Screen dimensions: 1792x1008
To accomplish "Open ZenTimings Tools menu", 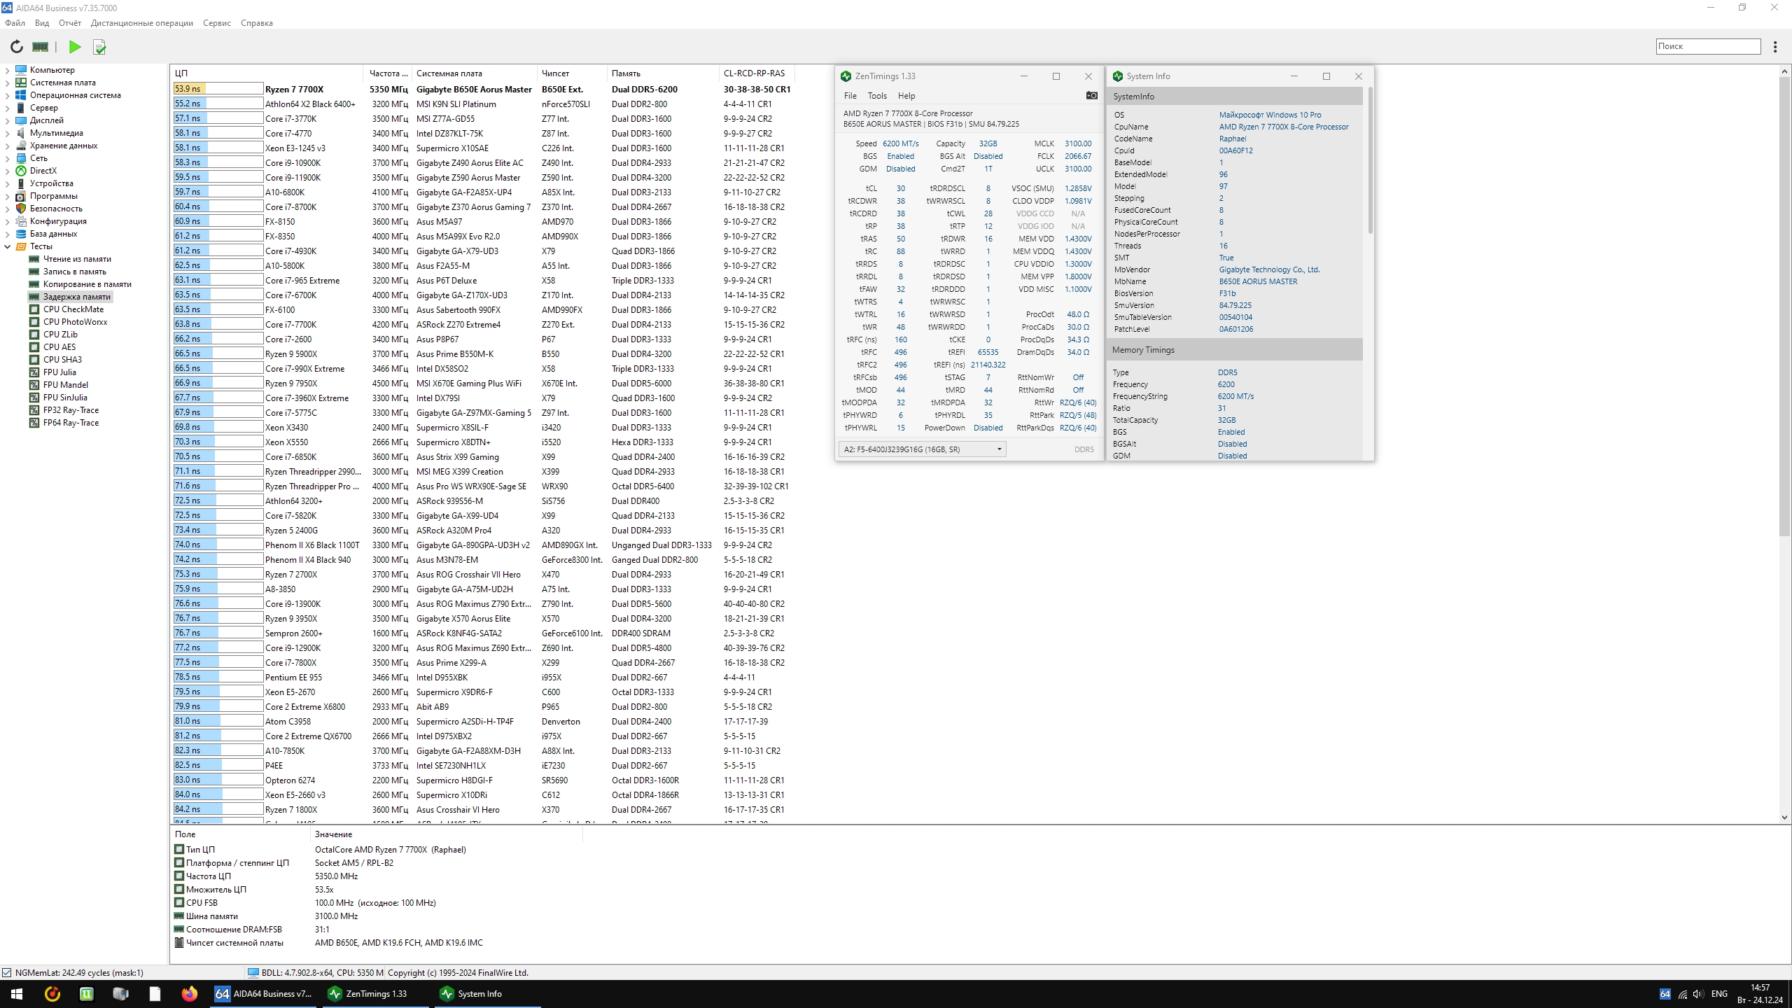I will pos(876,96).
